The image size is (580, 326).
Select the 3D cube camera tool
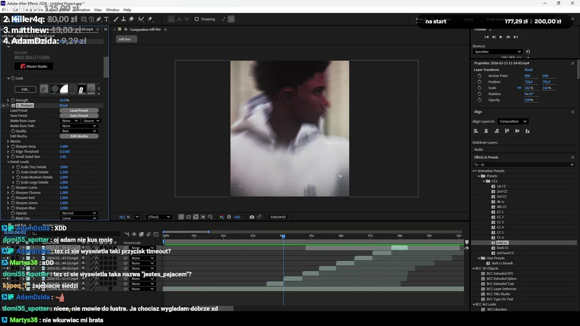pyautogui.click(x=92, y=19)
